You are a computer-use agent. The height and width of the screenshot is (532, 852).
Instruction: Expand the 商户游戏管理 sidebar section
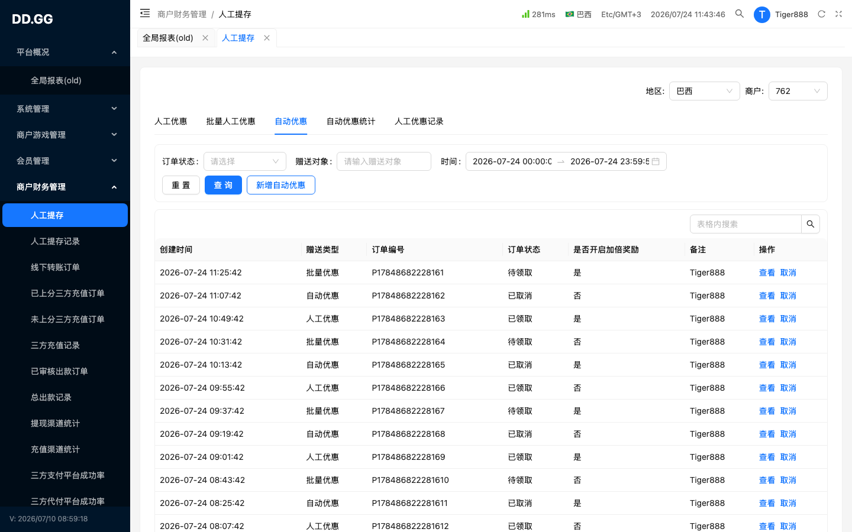click(x=65, y=135)
